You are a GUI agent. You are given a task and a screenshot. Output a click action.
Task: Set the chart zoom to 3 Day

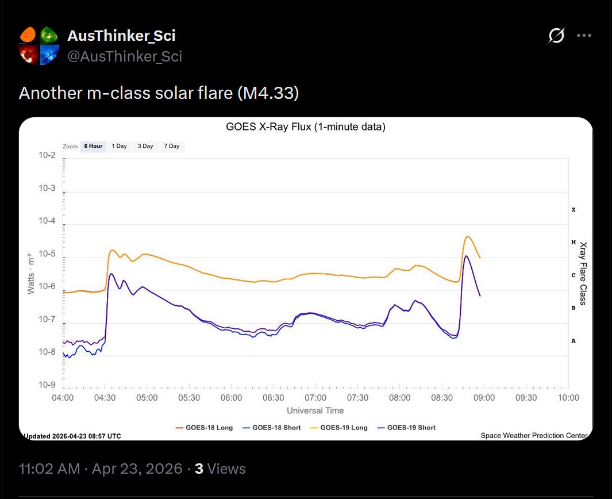point(145,146)
